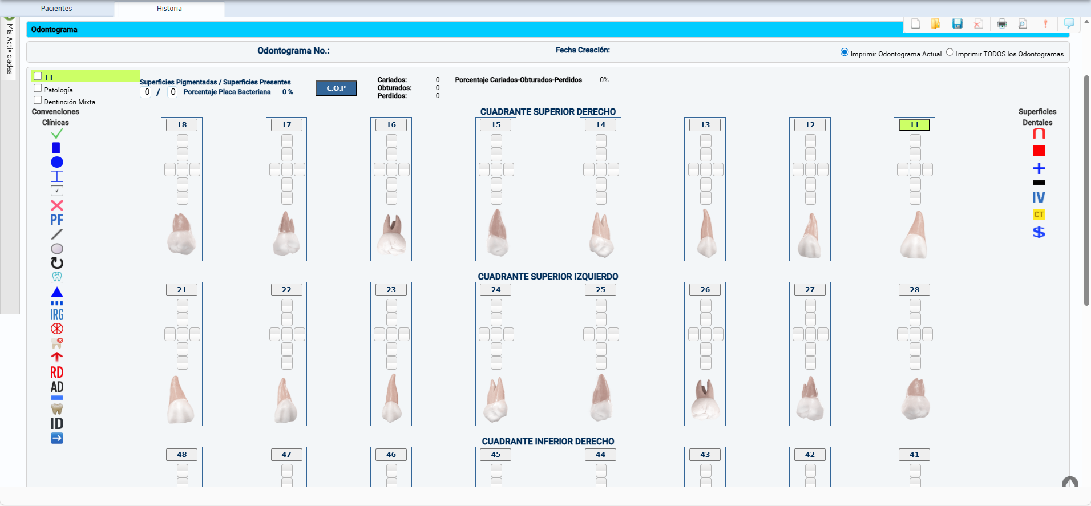Switch to the Pacientes tab
The width and height of the screenshot is (1091, 506).
coord(56,9)
